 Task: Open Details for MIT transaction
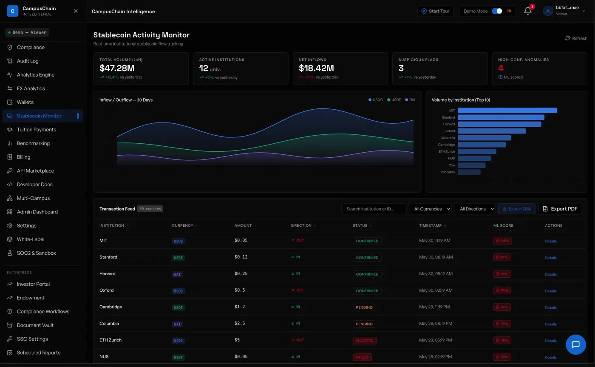(551, 241)
